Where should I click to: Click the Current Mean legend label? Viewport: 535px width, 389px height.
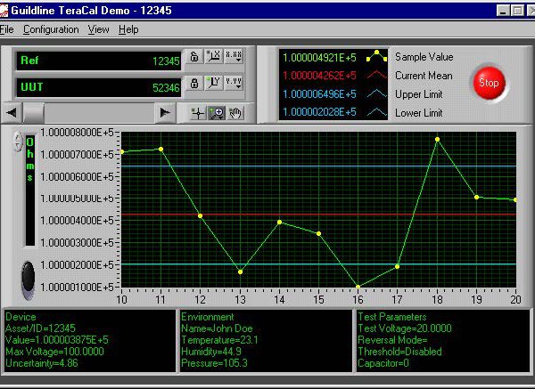[x=424, y=76]
